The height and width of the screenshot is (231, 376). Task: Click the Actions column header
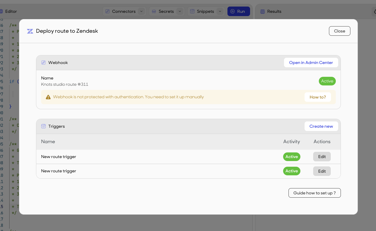322,142
